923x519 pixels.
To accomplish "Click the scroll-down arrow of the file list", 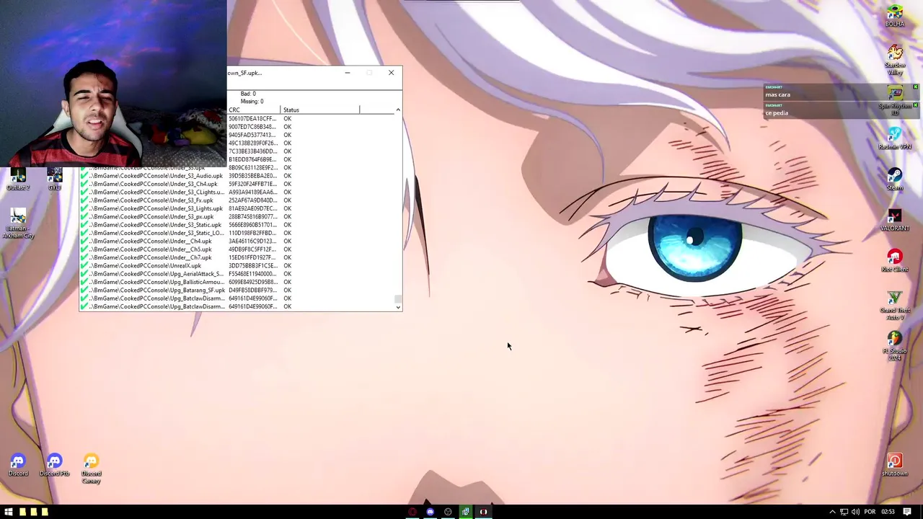I will pyautogui.click(x=398, y=308).
